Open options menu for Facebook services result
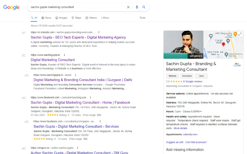The image size is (247, 154). coord(100,121)
